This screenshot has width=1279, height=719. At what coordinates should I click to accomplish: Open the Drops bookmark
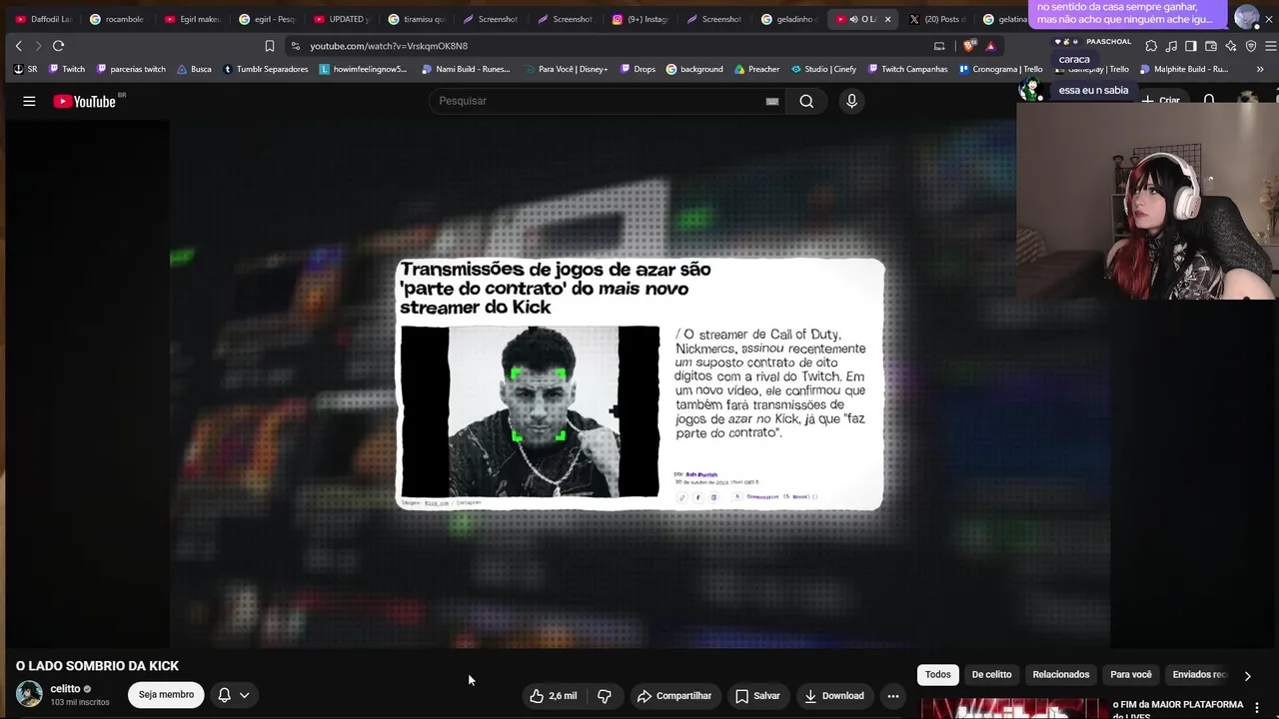638,69
